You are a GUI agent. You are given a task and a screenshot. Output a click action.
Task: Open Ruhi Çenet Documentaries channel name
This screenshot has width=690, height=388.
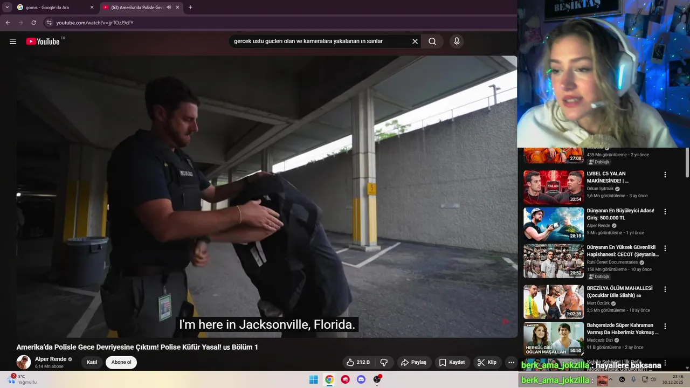[x=612, y=262]
